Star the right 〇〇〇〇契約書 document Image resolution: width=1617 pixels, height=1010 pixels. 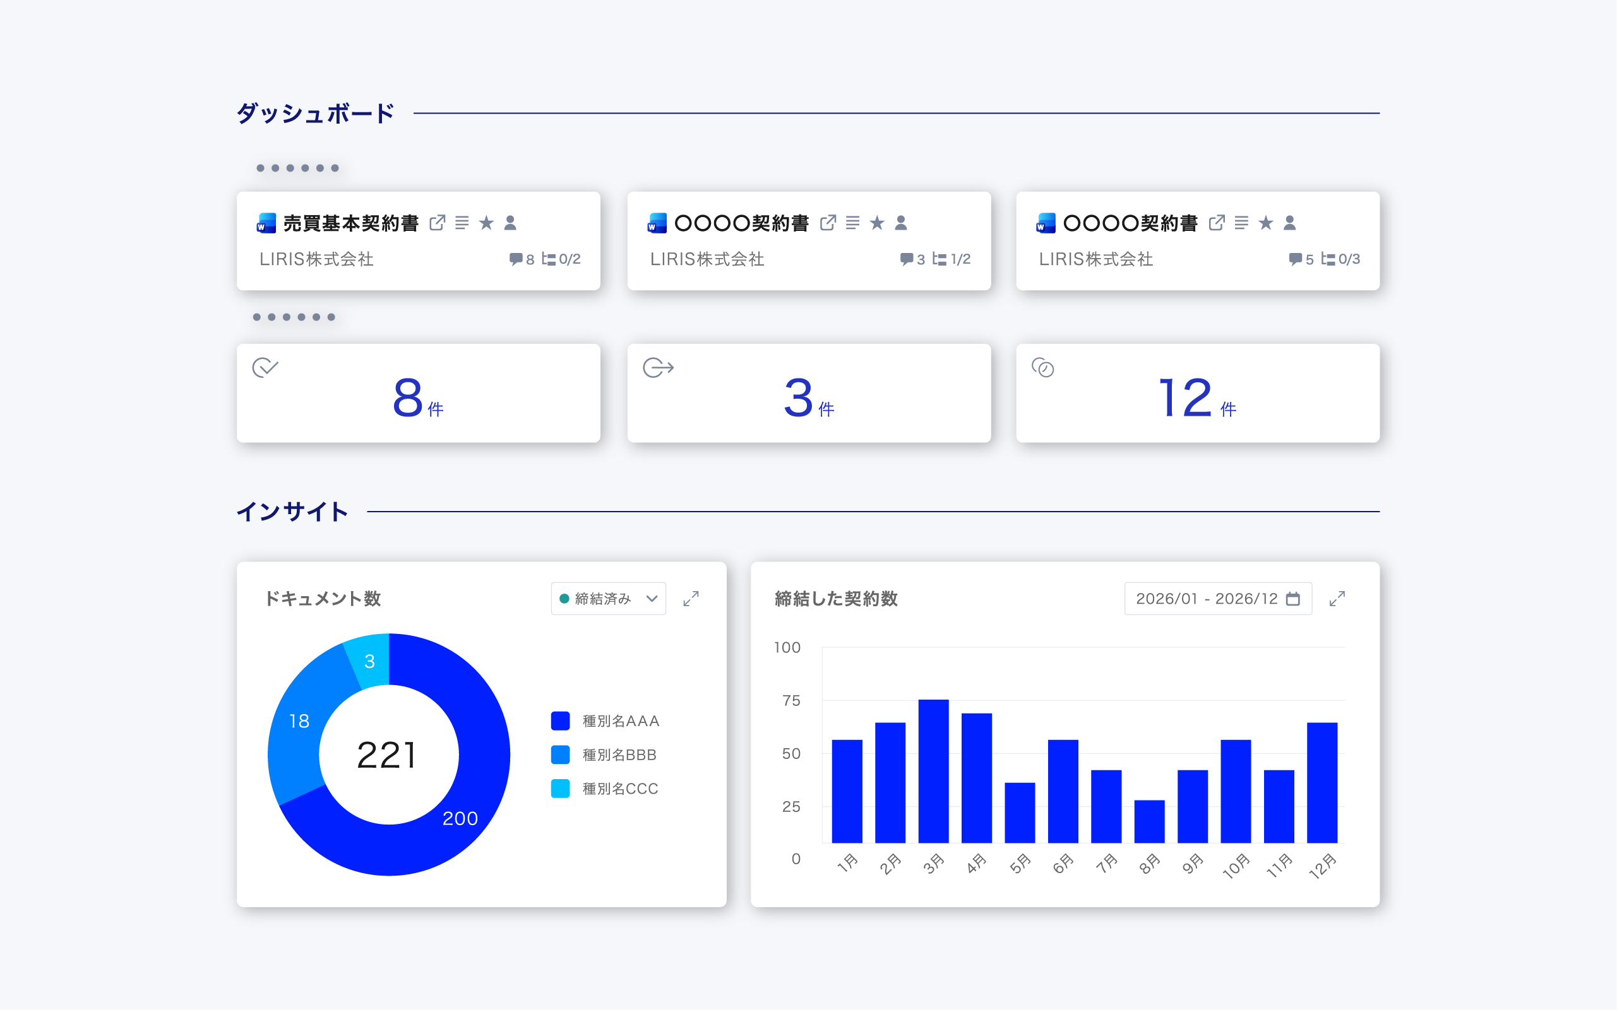click(x=1265, y=223)
